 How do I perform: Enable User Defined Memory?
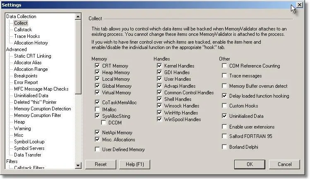point(97,149)
